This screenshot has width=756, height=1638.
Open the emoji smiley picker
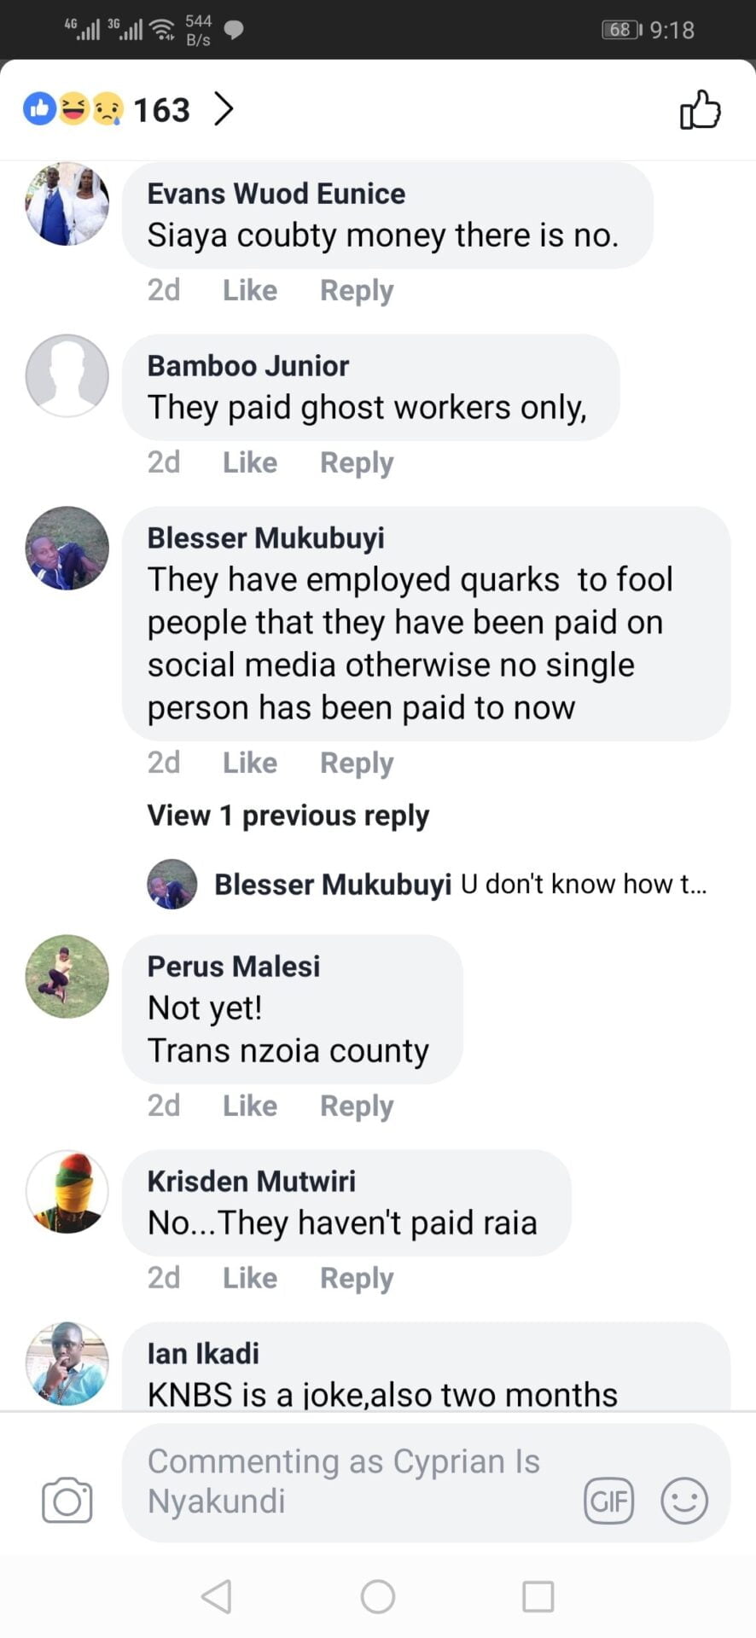click(x=684, y=1500)
